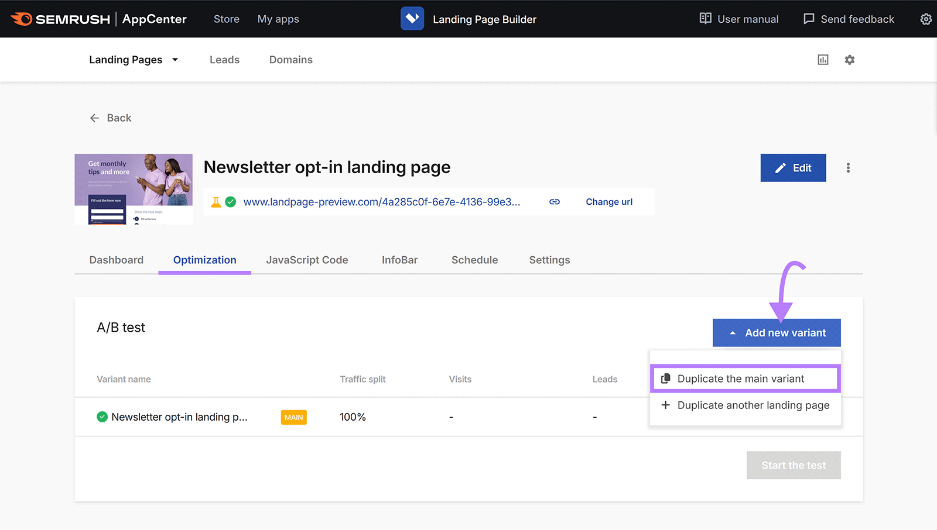Click the landing page thumbnail image

coord(133,188)
